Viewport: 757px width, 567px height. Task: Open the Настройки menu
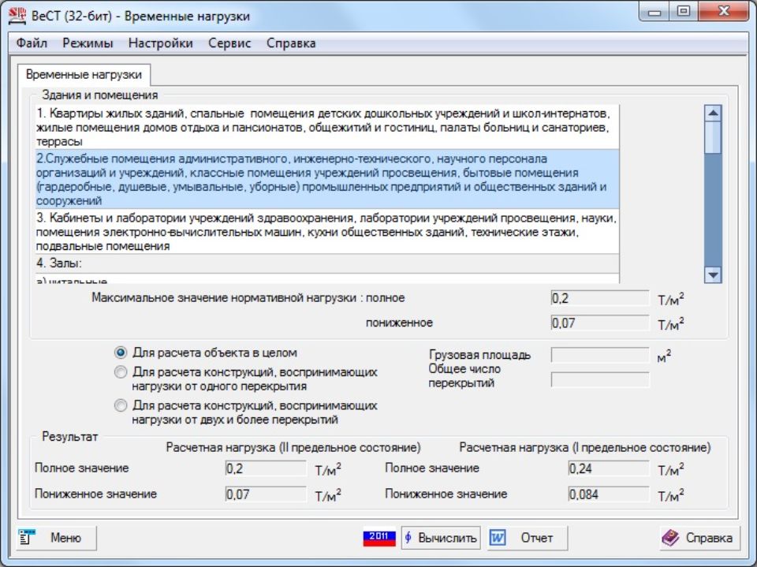tap(160, 43)
